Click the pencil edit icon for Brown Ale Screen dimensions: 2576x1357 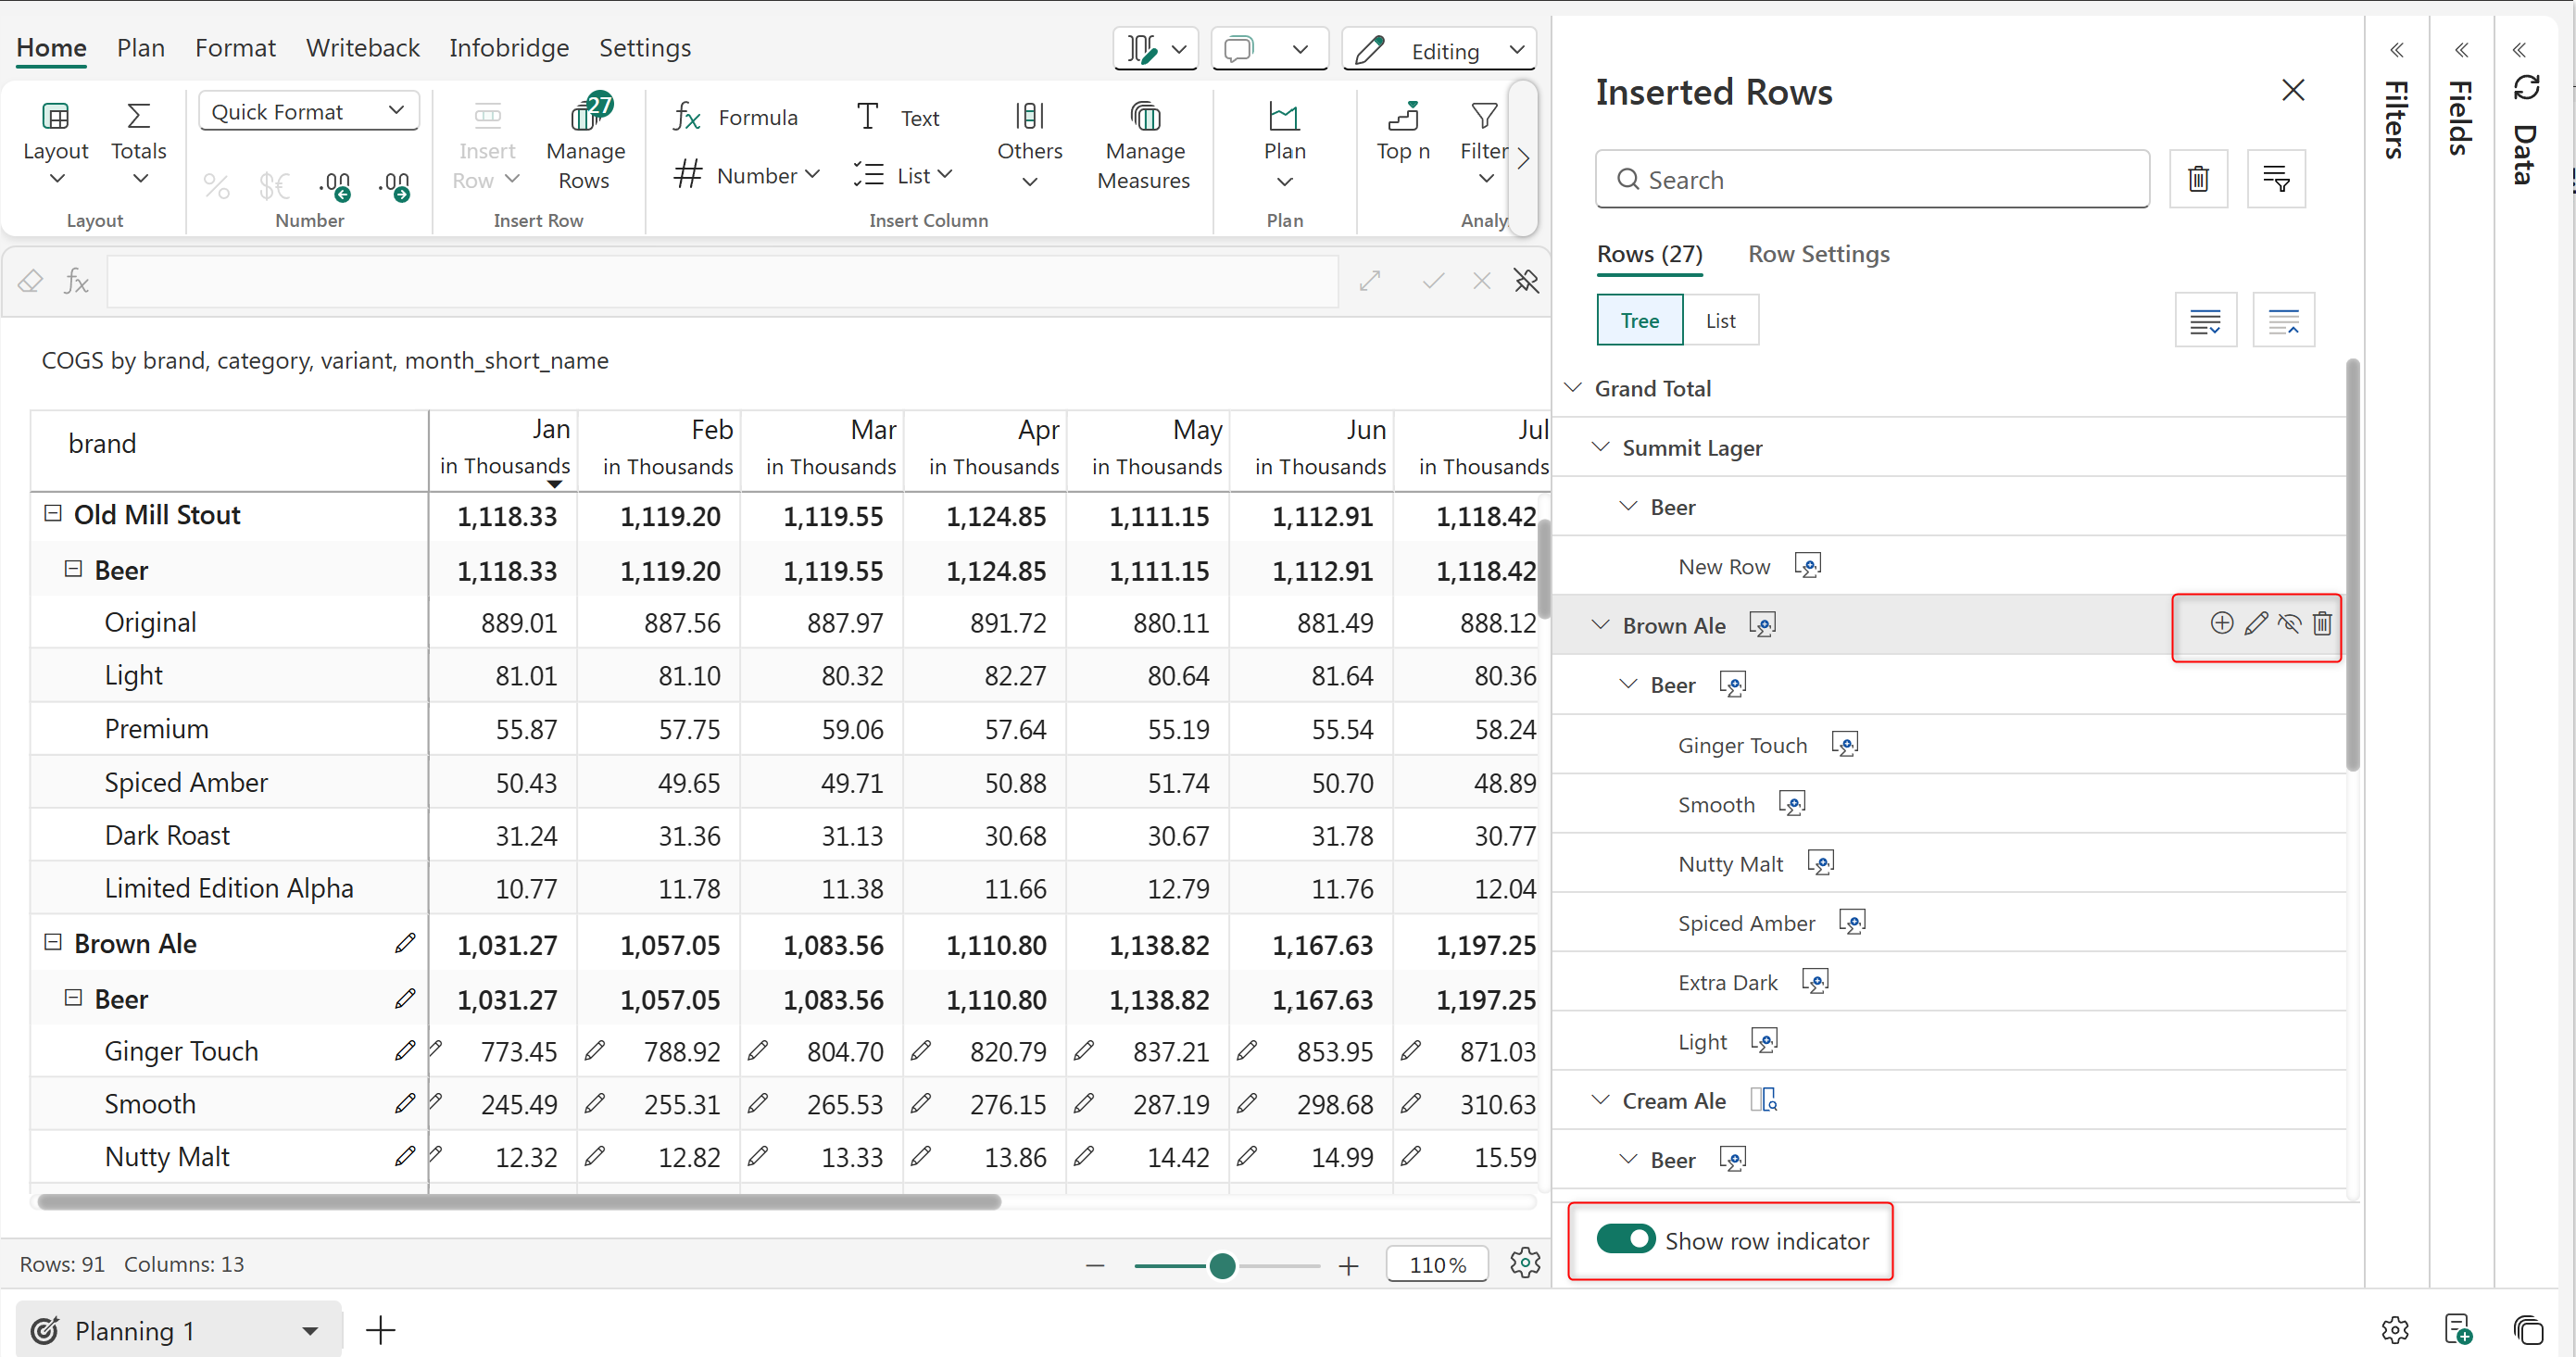[2255, 624]
